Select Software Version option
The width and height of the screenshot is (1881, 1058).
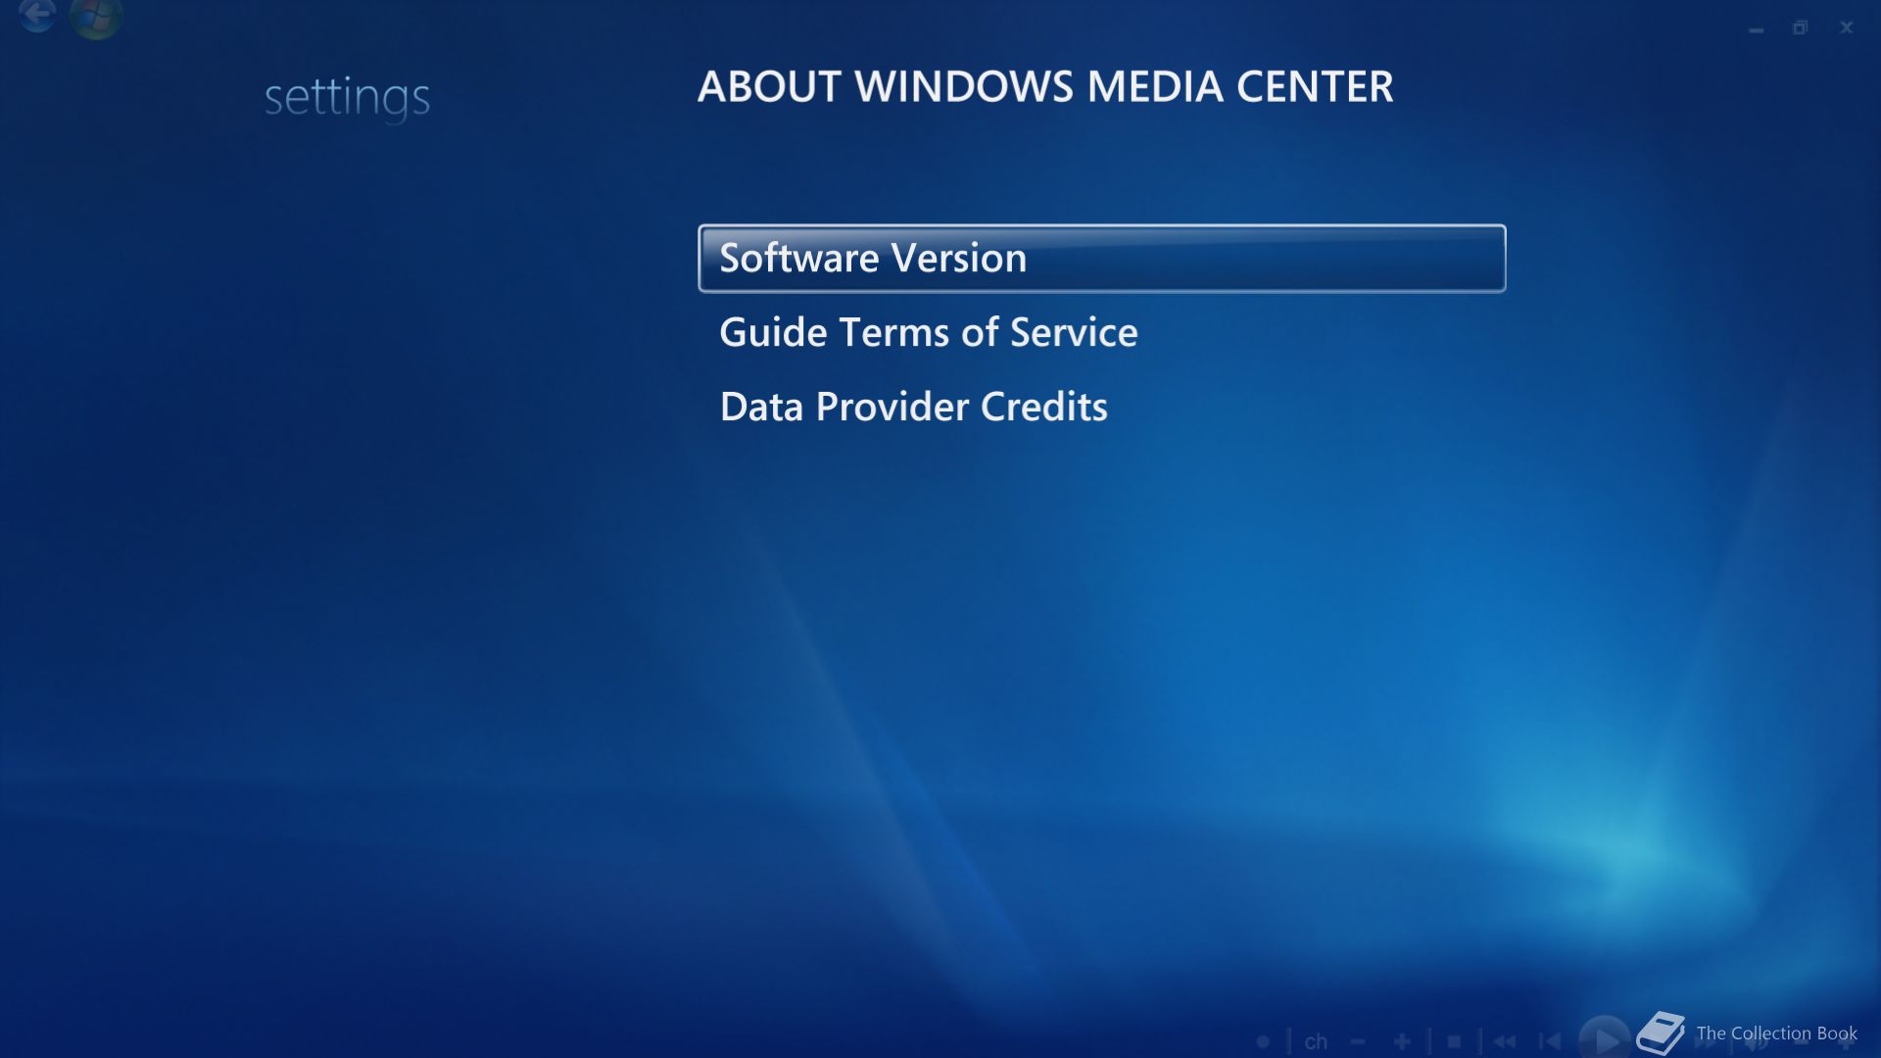click(1101, 259)
